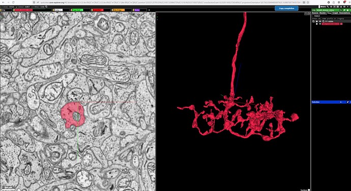Click the arrow icon after layer name in green header
Screen dimensions: 351x191
pyautogui.click(x=341, y=10)
